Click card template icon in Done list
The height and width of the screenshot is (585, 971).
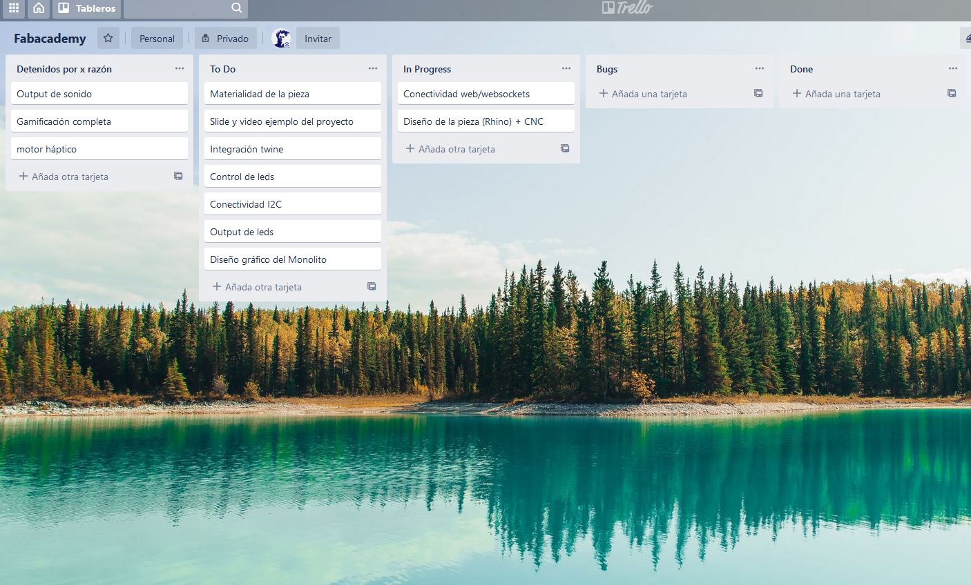point(952,93)
